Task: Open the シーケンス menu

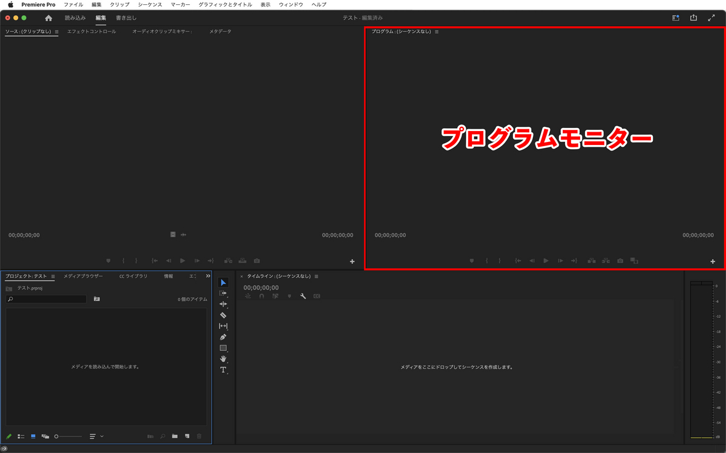Action: pos(150,4)
